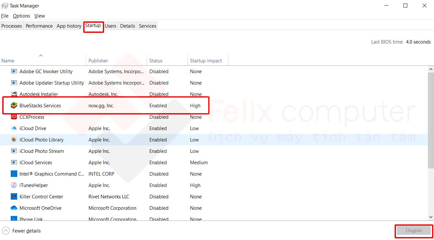This screenshot has width=434, height=240.
Task: Click the Microsoft OneDrive cloud icon
Action: pos(14,208)
